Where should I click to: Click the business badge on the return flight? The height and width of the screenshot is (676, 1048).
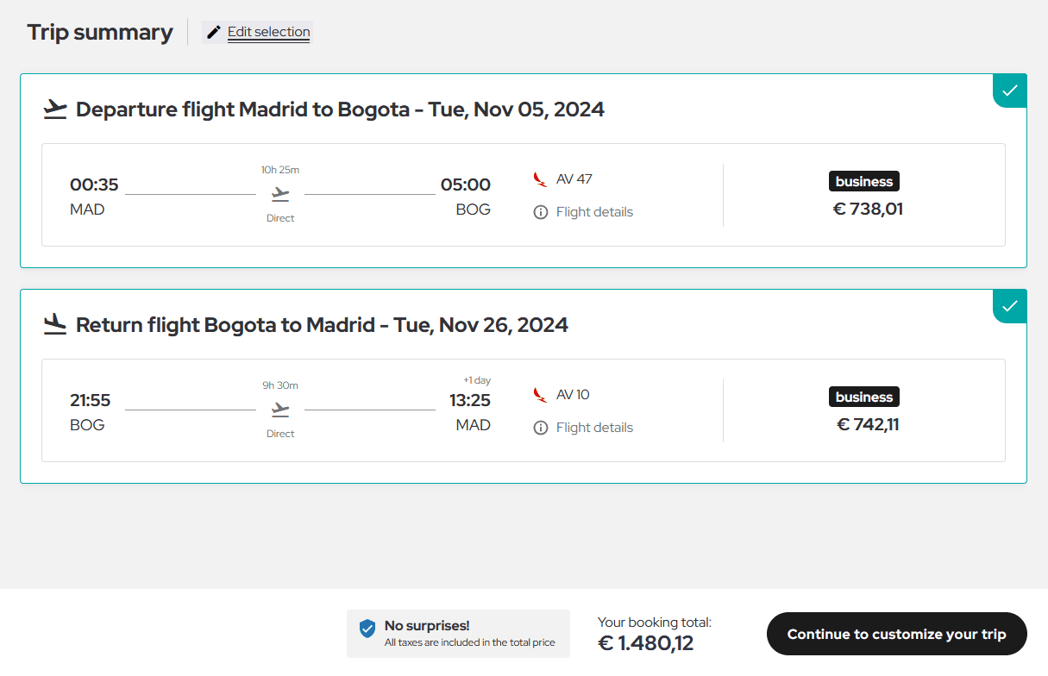(864, 397)
